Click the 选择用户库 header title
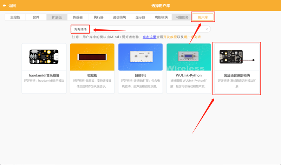The height and width of the screenshot is (165, 281). [161, 6]
